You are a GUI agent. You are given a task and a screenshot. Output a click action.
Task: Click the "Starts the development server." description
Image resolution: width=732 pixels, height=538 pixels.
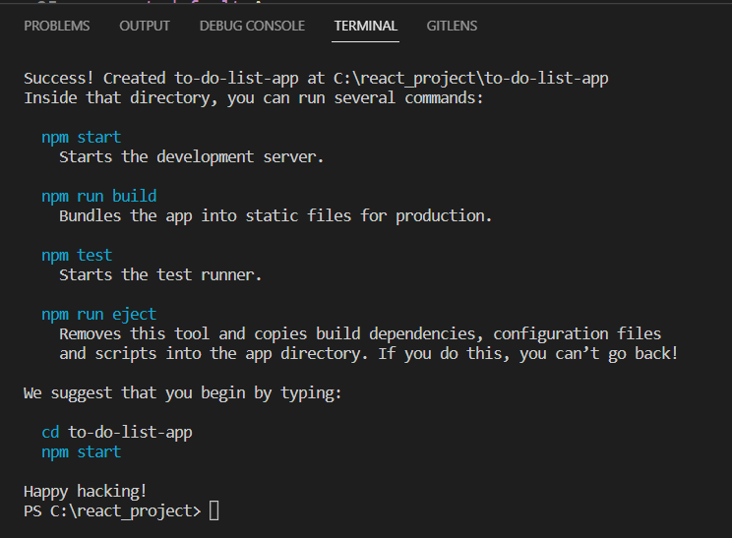pyautogui.click(x=191, y=157)
